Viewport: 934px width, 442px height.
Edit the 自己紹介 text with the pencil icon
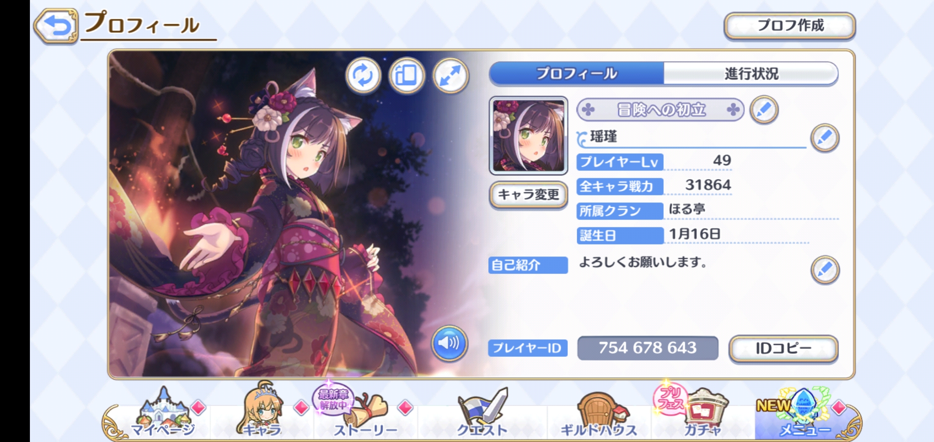(825, 270)
